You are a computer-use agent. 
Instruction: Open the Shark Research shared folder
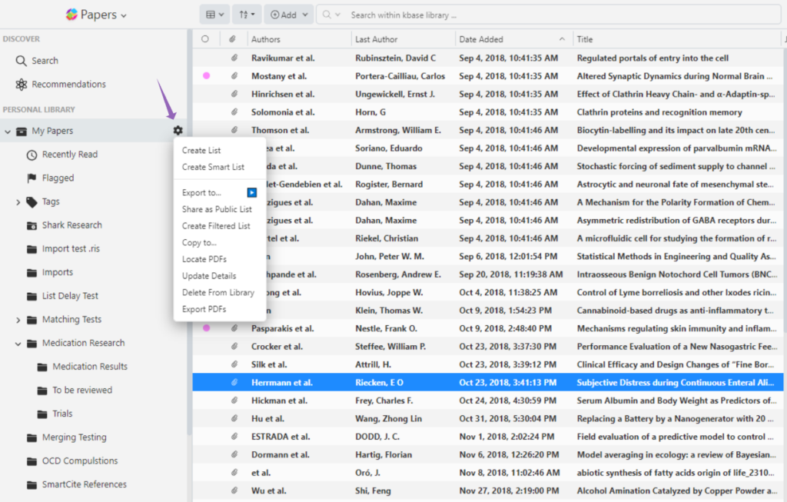tap(71, 225)
